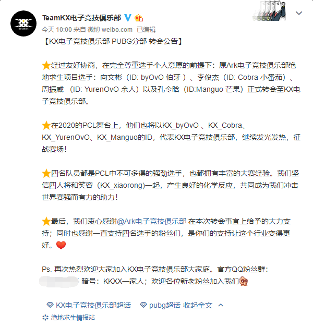313x326 pixels.
Task: Open the 微博 weibo.com source link
Action: coord(110,30)
